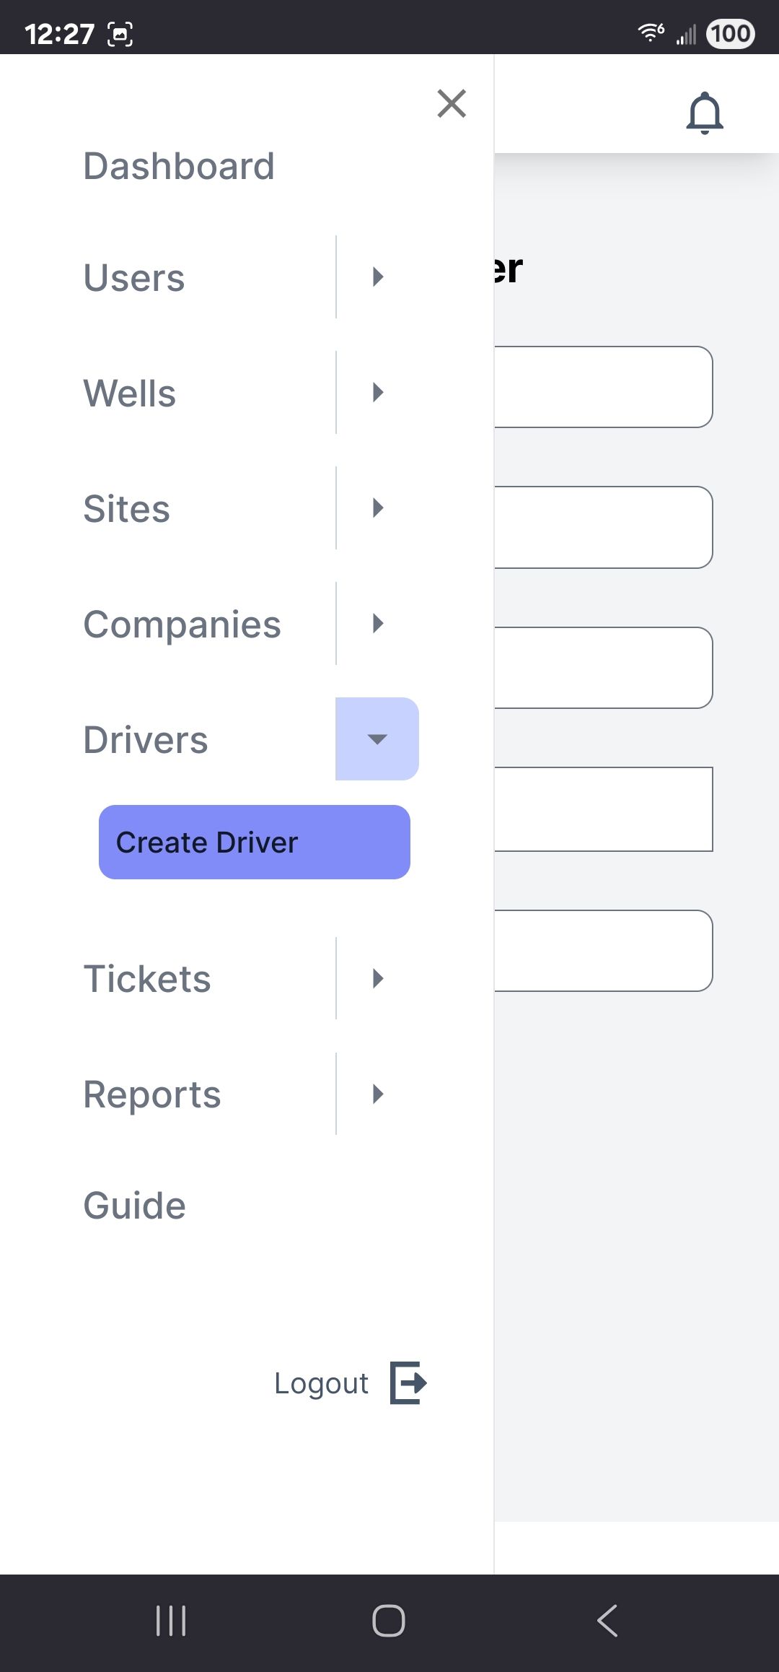This screenshot has width=779, height=1672.
Task: Tap the Android home button icon
Action: pyautogui.click(x=389, y=1621)
